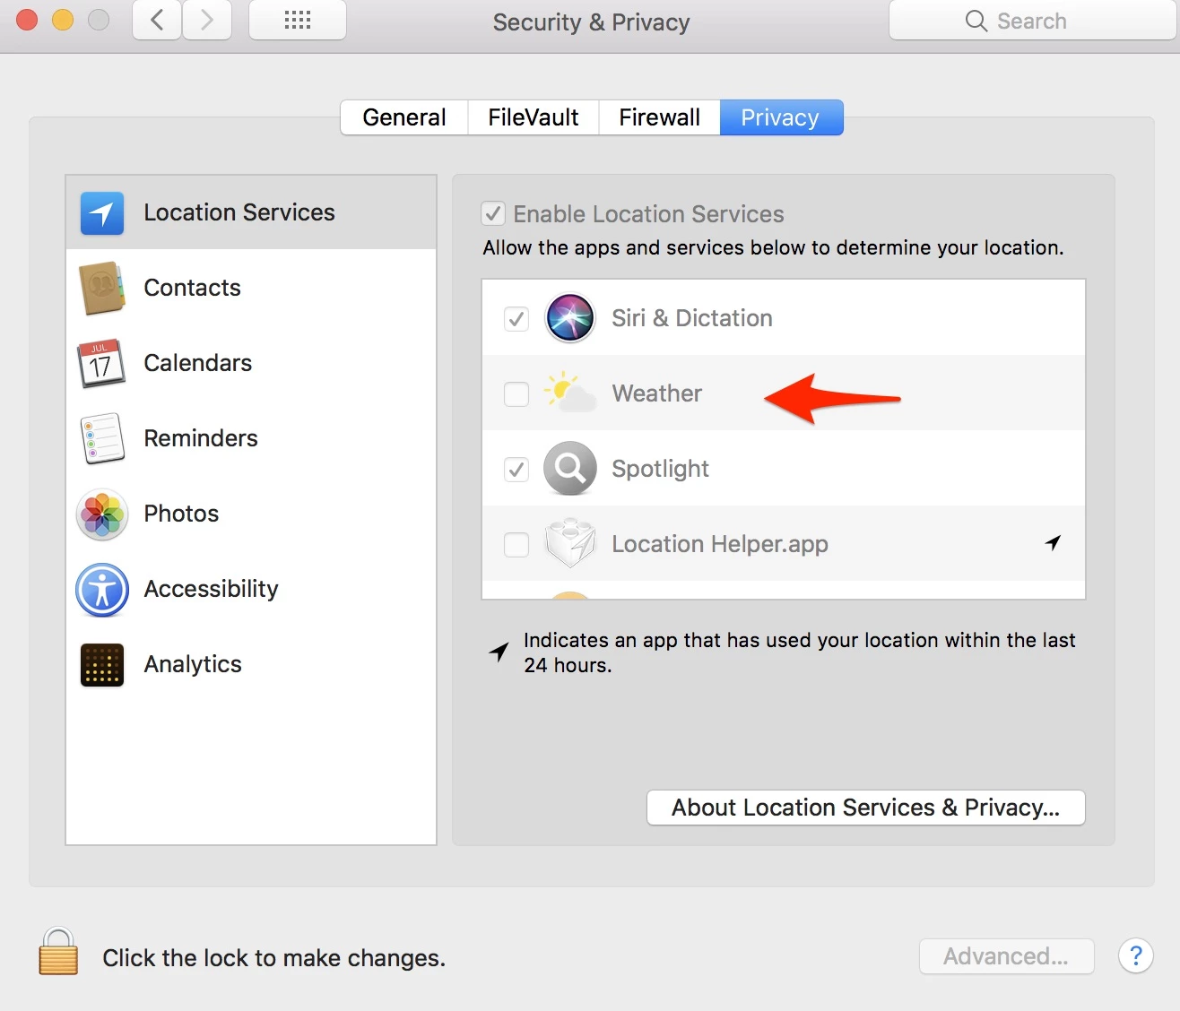The width and height of the screenshot is (1180, 1011).
Task: Click the Weather sun-cloud icon
Action: point(570,393)
